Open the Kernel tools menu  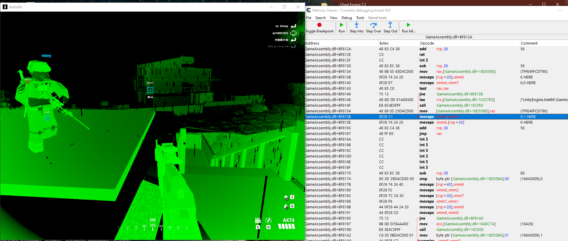[378, 18]
